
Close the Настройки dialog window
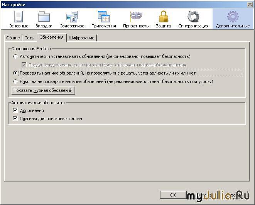coord(250,4)
